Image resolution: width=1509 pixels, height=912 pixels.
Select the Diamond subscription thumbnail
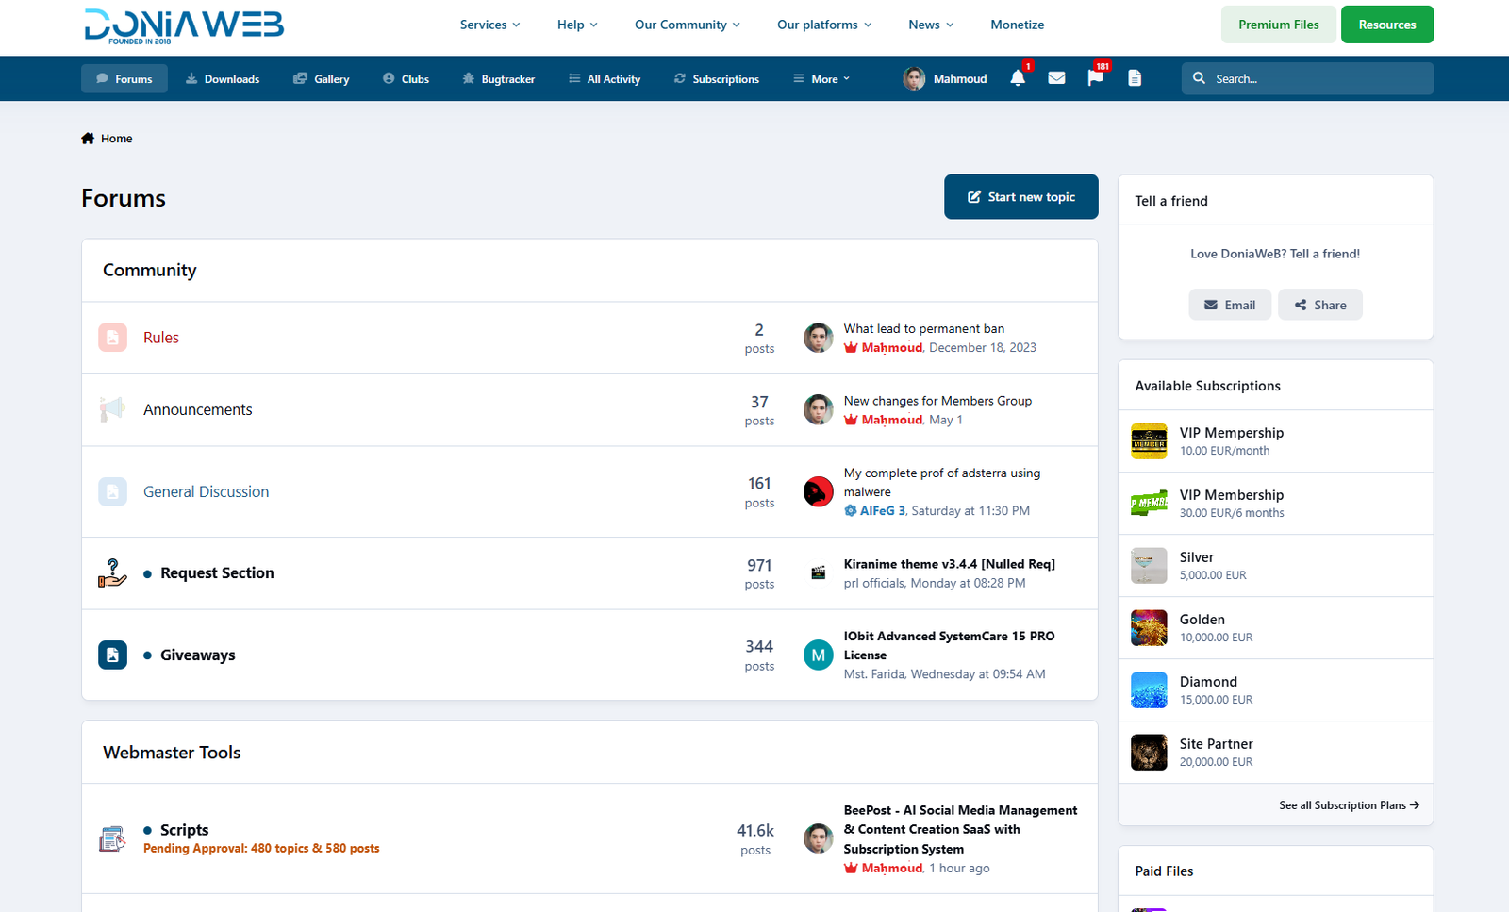pos(1149,690)
